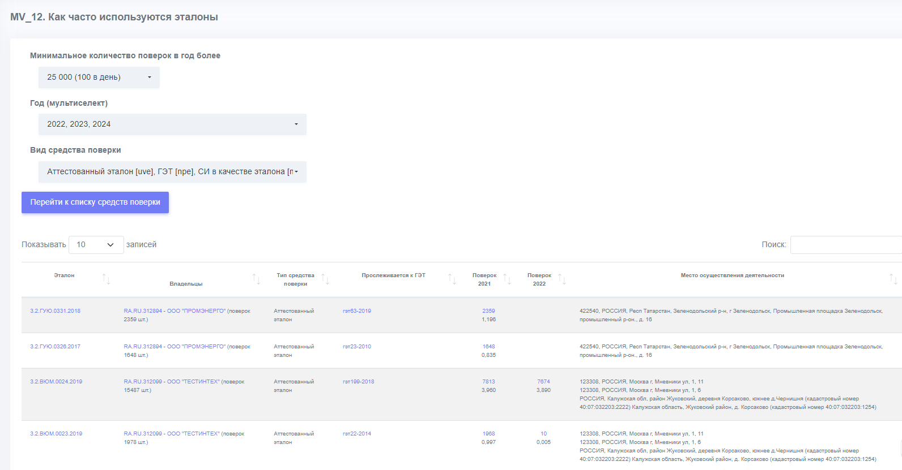The height and width of the screenshot is (470, 902).
Task: Expand the Год multiselect dropdown
Action: (172, 124)
